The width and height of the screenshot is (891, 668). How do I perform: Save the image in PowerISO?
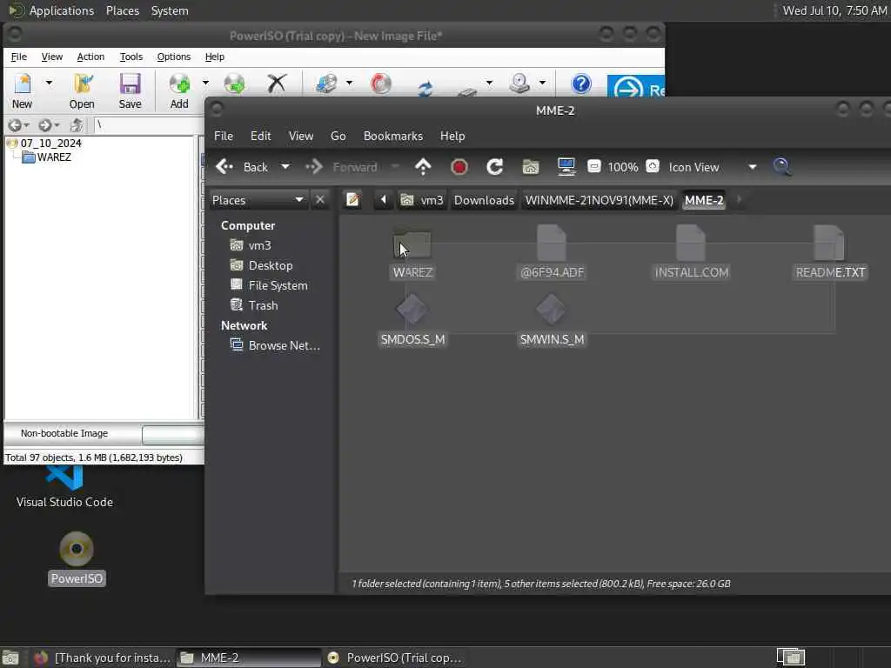[x=131, y=90]
